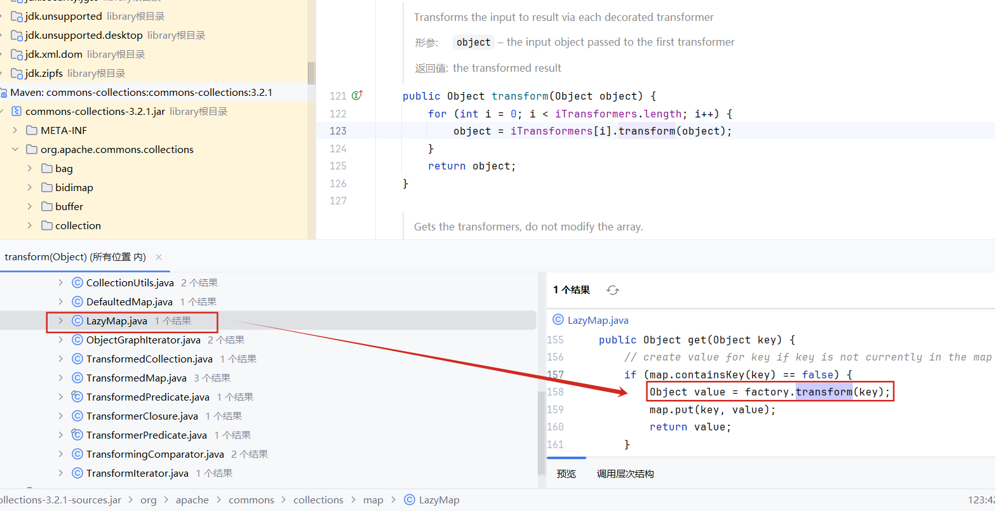The width and height of the screenshot is (995, 511).
Task: Open the commons breadcrumb segment
Action: [x=251, y=500]
